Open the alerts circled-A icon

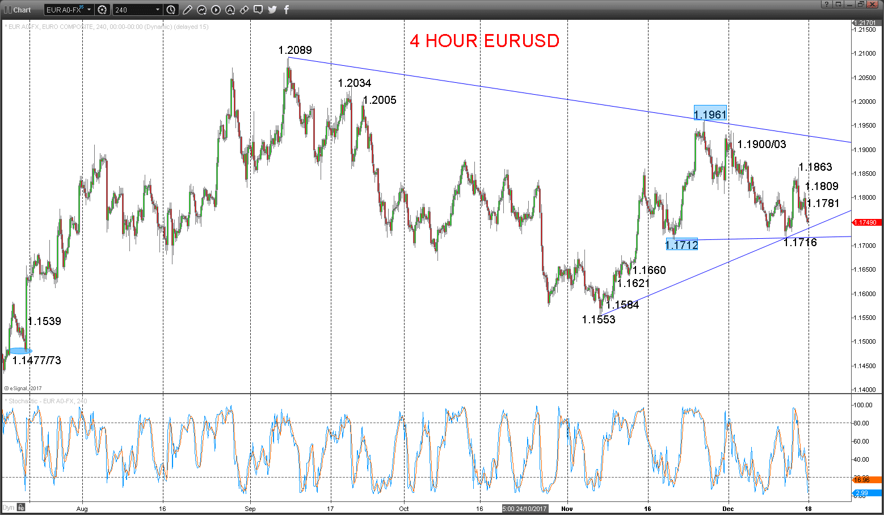(x=230, y=10)
